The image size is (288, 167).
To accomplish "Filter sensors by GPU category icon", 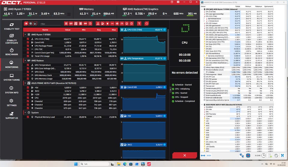I will (x=71, y=24).
